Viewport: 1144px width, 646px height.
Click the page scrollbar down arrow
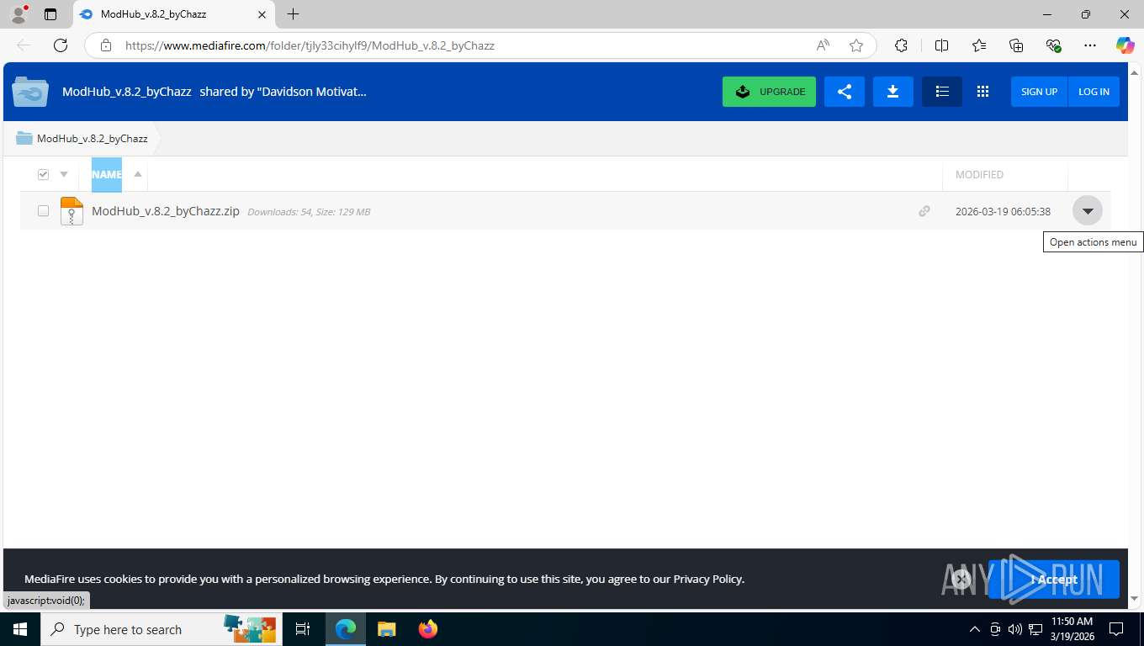pos(1134,598)
